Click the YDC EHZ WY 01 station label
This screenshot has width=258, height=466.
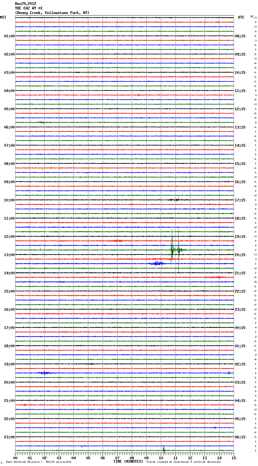[29, 8]
